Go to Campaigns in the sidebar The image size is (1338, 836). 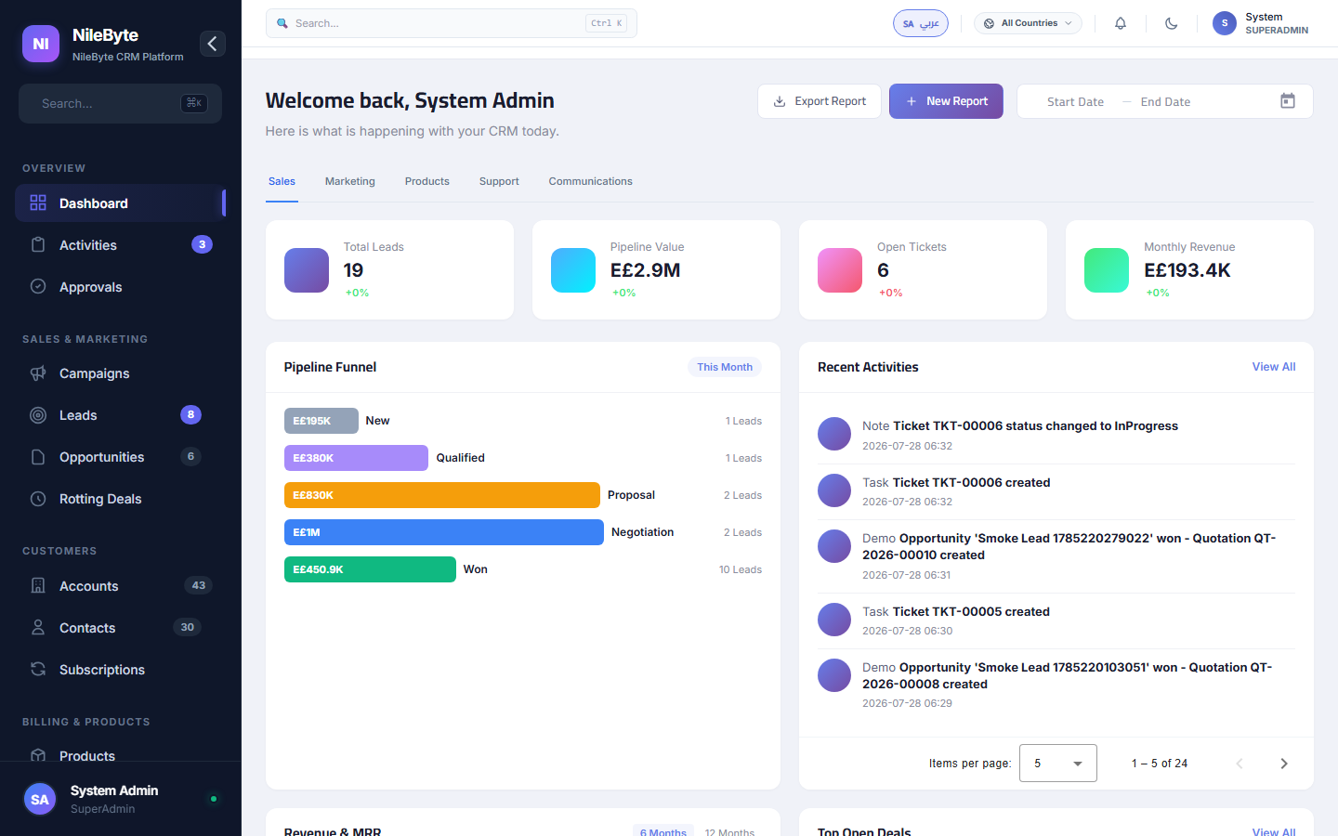pos(120,373)
